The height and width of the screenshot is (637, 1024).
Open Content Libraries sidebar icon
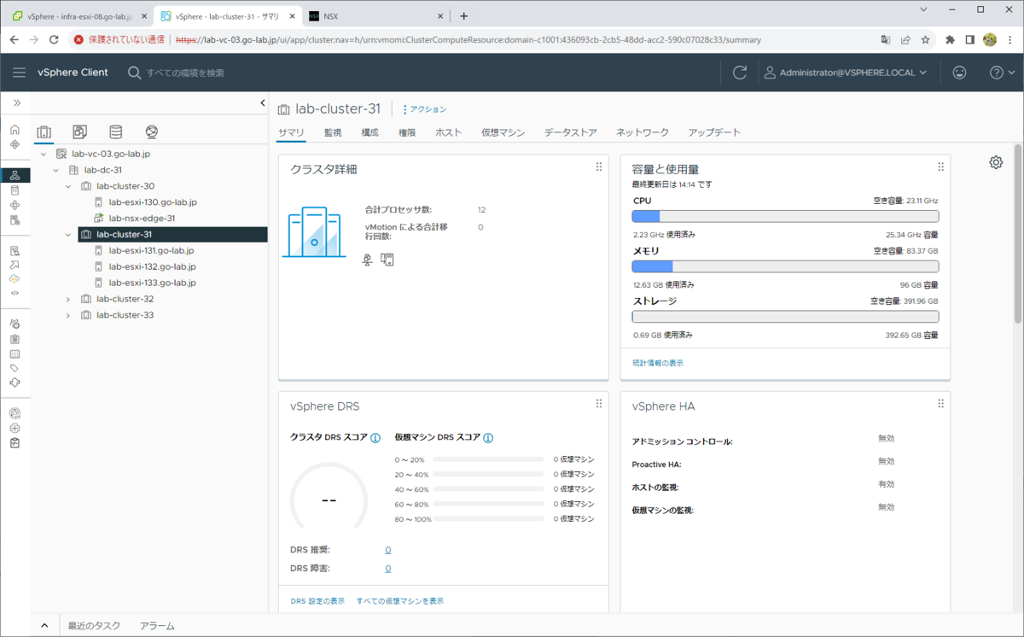click(x=15, y=190)
